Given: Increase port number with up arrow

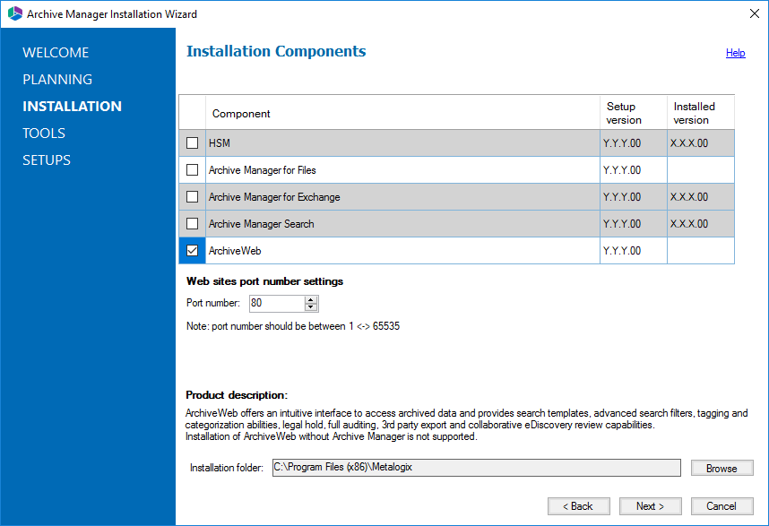Looking at the screenshot, I should point(311,299).
